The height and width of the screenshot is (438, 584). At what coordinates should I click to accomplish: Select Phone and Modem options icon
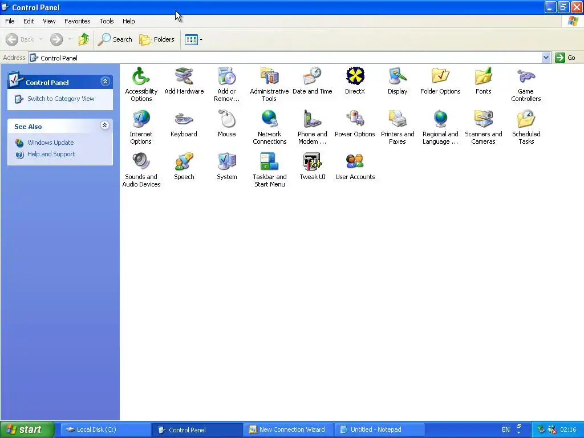click(x=312, y=127)
